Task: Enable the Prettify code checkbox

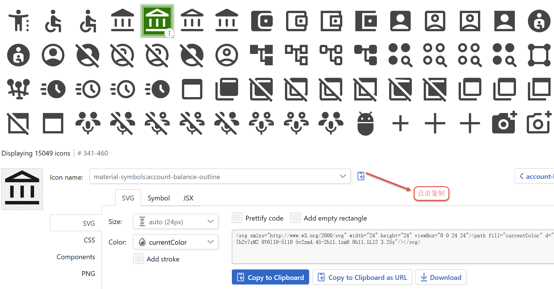Action: (x=237, y=218)
